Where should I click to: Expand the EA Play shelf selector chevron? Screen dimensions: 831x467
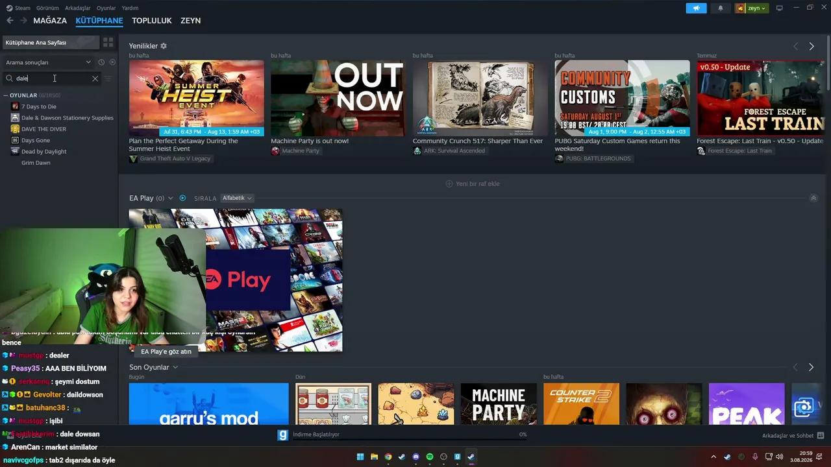pyautogui.click(x=171, y=198)
